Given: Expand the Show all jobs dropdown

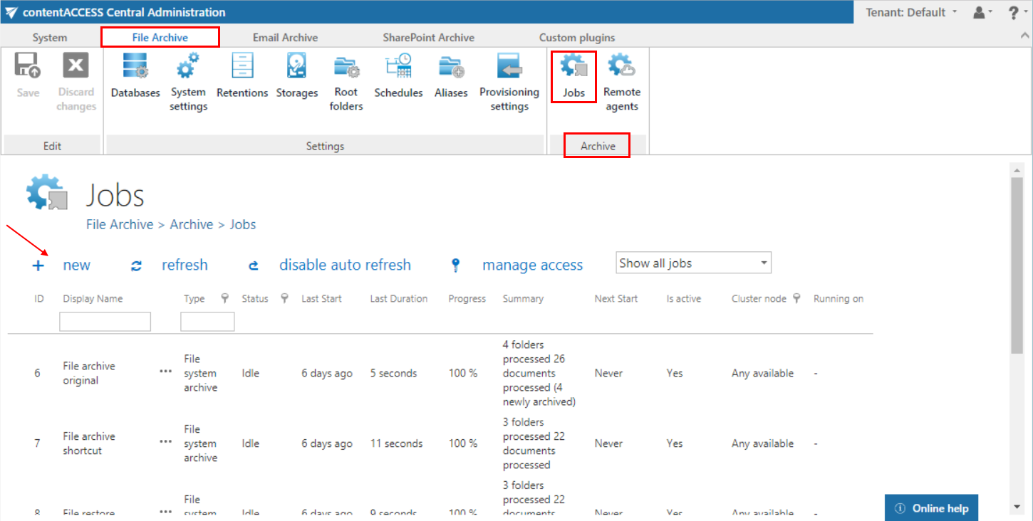Looking at the screenshot, I should pos(693,263).
